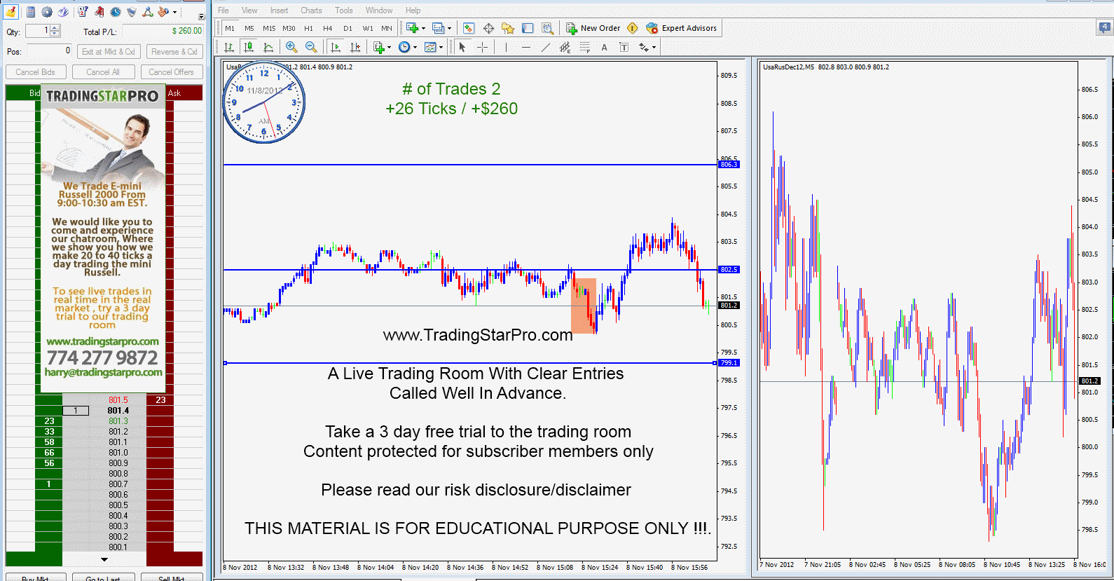Open the Help menu
The height and width of the screenshot is (581, 1114).
pyautogui.click(x=413, y=10)
